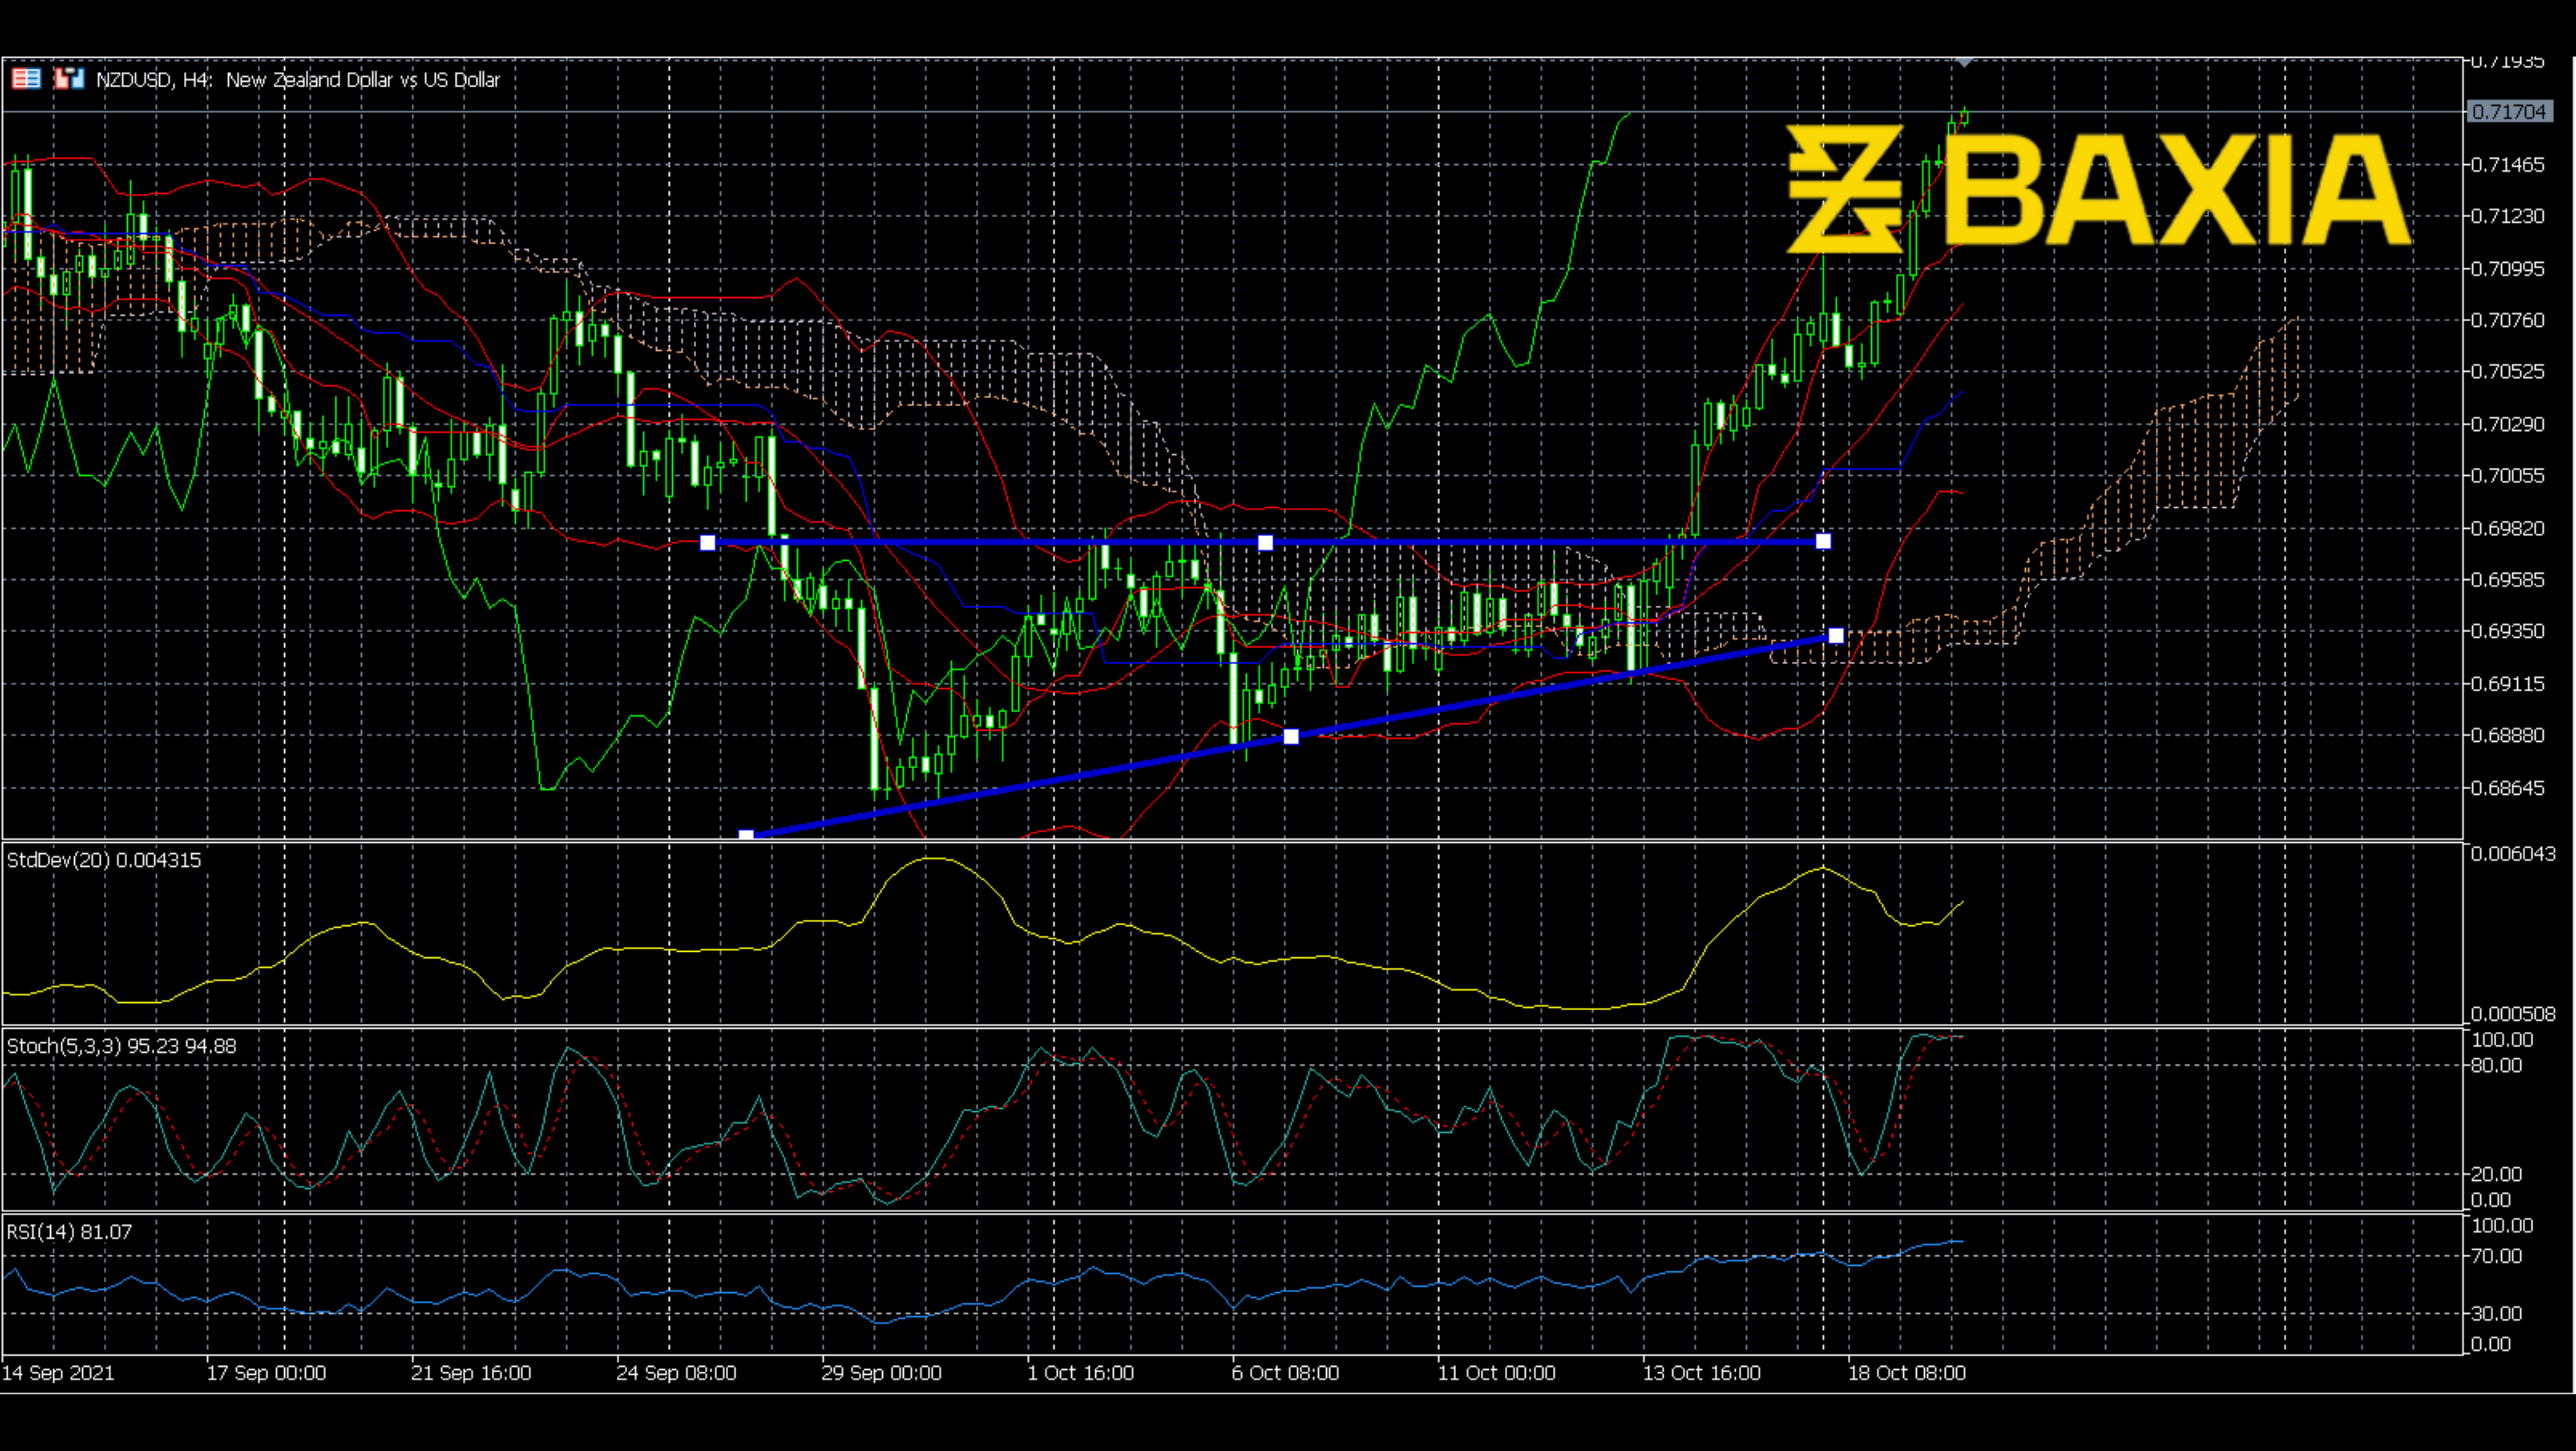
Task: Click the Stochastic 80.00 level label
Action: (x=2496, y=1066)
